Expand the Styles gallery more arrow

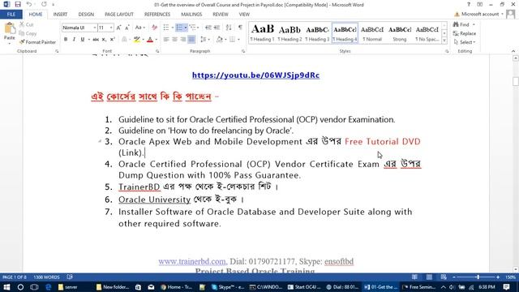click(444, 41)
